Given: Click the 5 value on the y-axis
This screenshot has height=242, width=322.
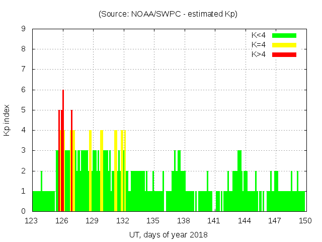Looking at the screenshot, I should [x=24, y=110].
